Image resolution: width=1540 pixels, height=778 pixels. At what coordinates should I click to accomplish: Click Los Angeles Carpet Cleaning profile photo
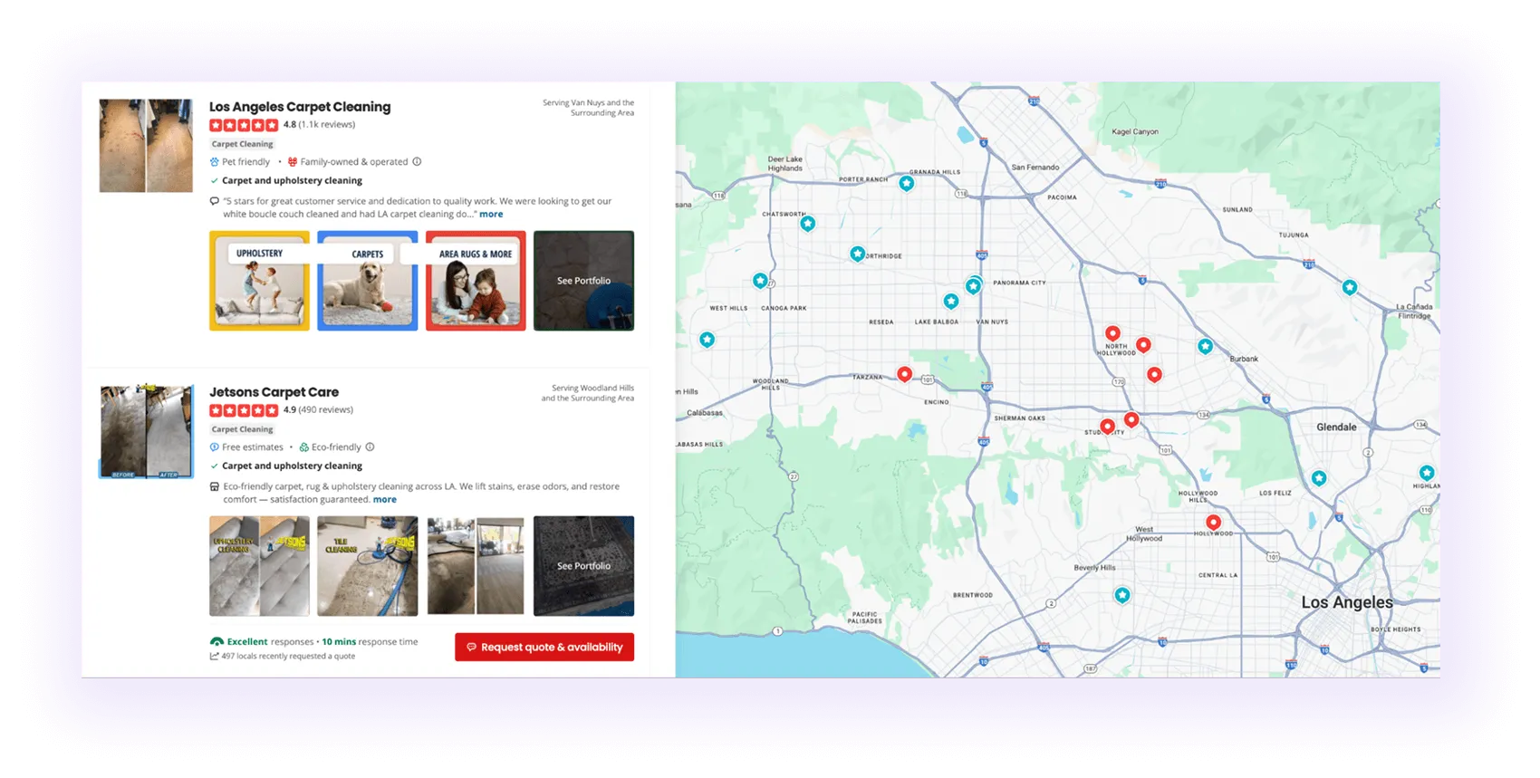[146, 146]
